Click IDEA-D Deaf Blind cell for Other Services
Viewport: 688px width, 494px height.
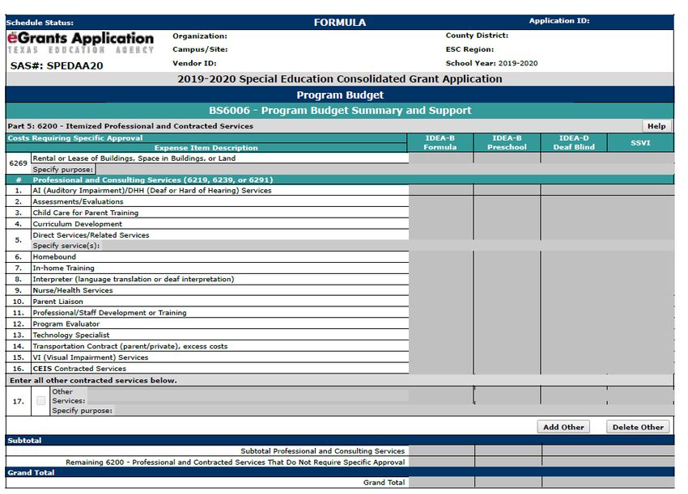coord(575,396)
